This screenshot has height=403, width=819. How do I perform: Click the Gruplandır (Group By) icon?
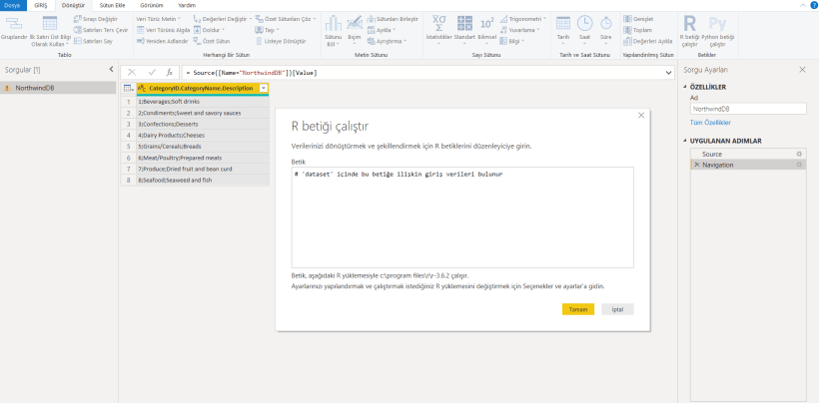coord(13,24)
